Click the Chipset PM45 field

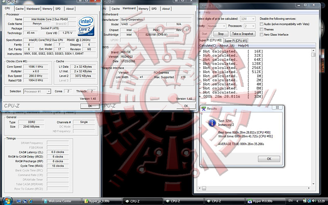156,30
